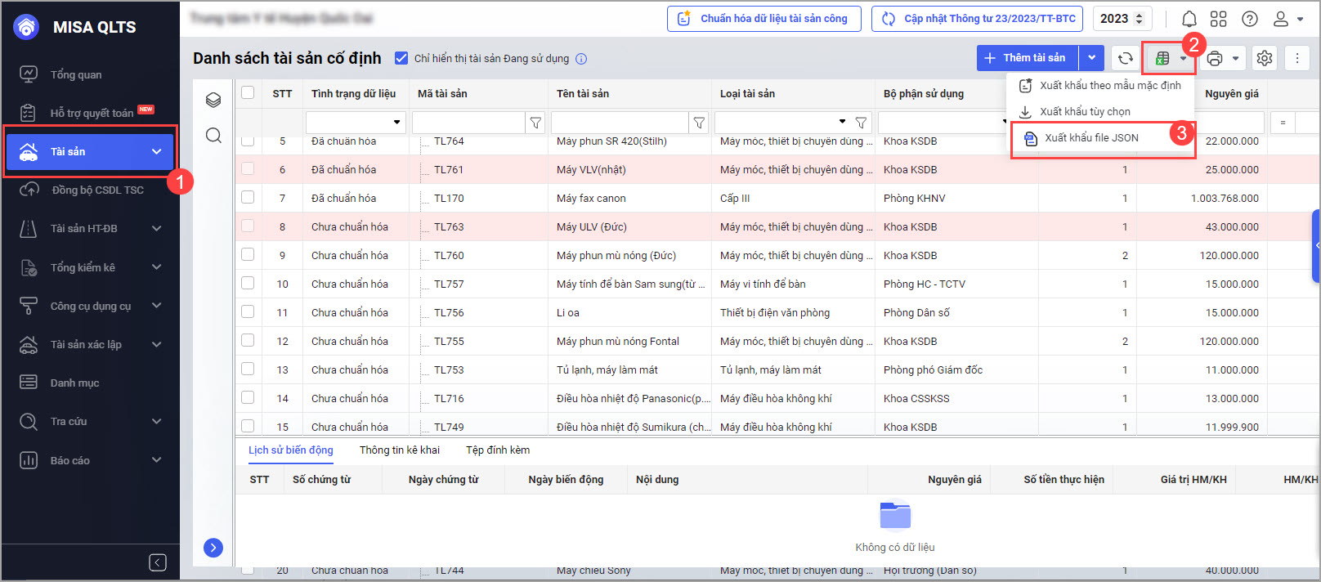Expand the Thêm tài sản dropdown arrow
Screen dimensions: 1321x582
click(x=1091, y=58)
